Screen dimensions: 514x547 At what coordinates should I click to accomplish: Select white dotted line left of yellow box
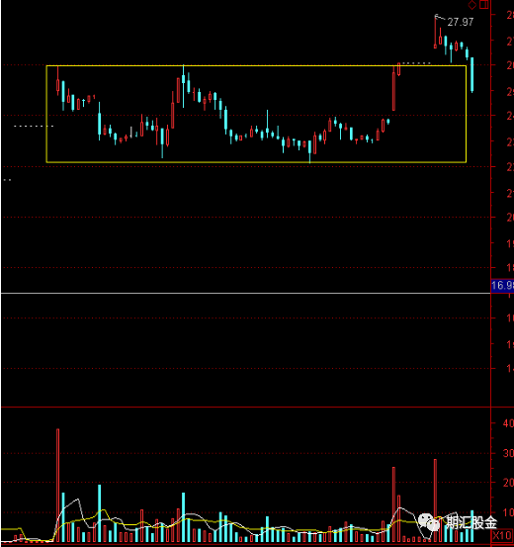34,126
